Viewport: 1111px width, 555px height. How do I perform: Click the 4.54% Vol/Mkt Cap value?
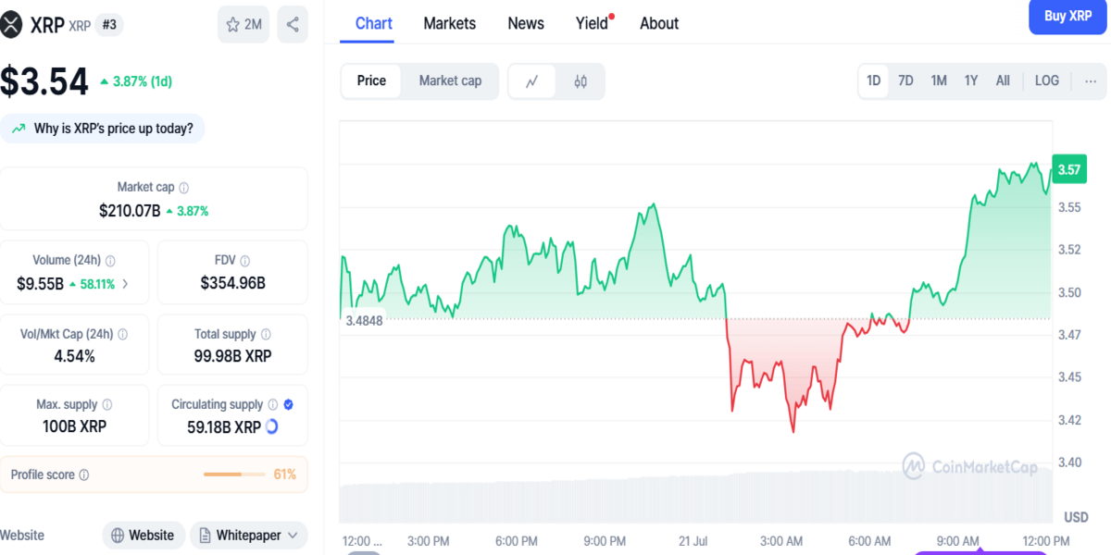pyautogui.click(x=74, y=356)
